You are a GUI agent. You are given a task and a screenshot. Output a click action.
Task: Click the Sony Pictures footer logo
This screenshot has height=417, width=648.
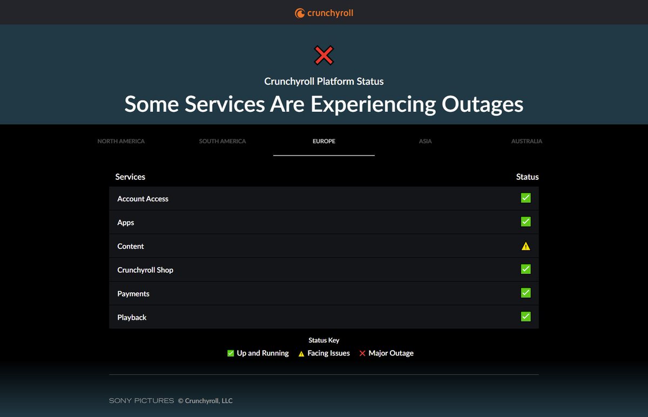pos(141,401)
